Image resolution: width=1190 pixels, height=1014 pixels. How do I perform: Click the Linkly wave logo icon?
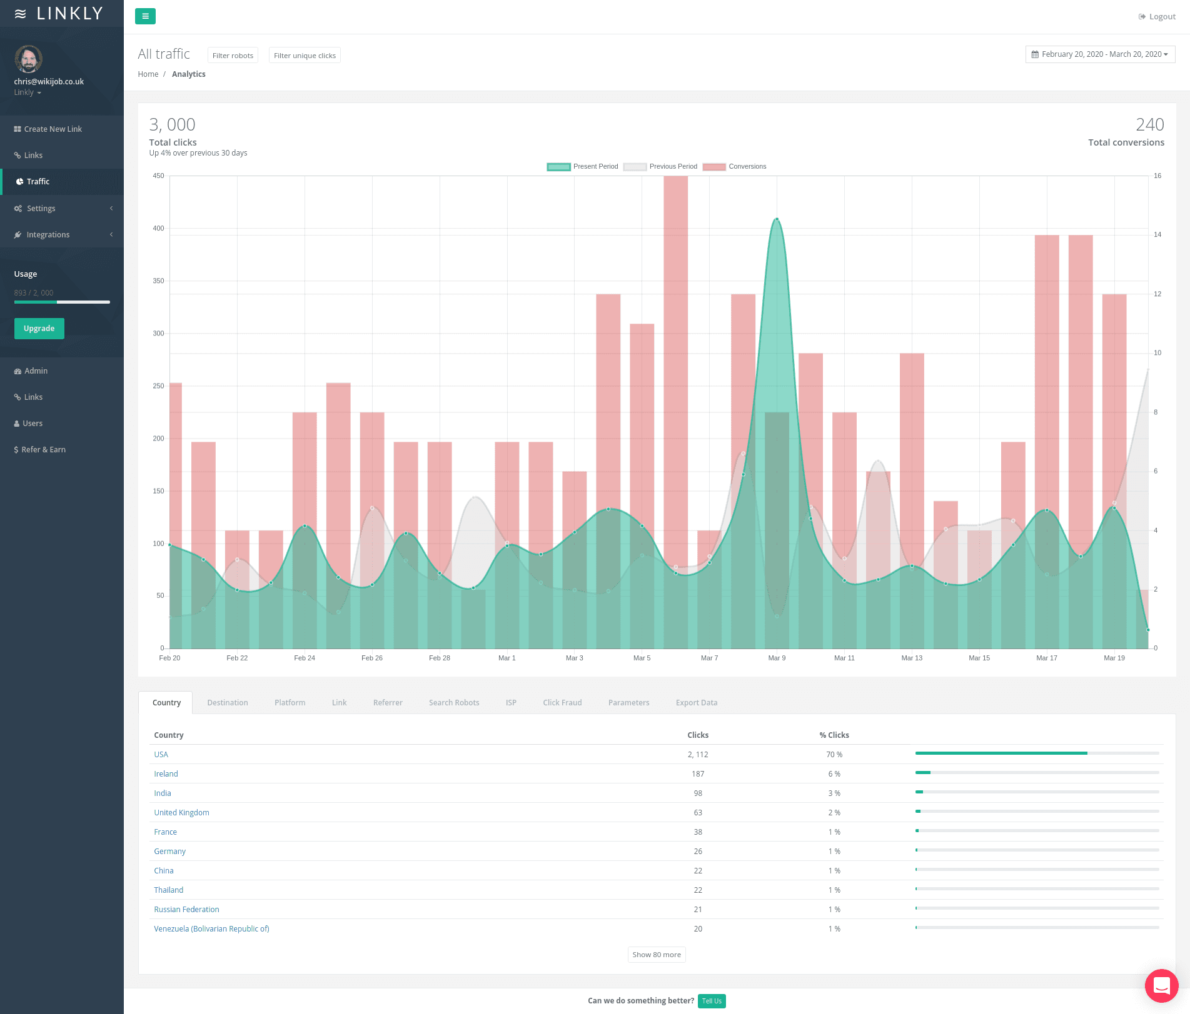[x=21, y=14]
